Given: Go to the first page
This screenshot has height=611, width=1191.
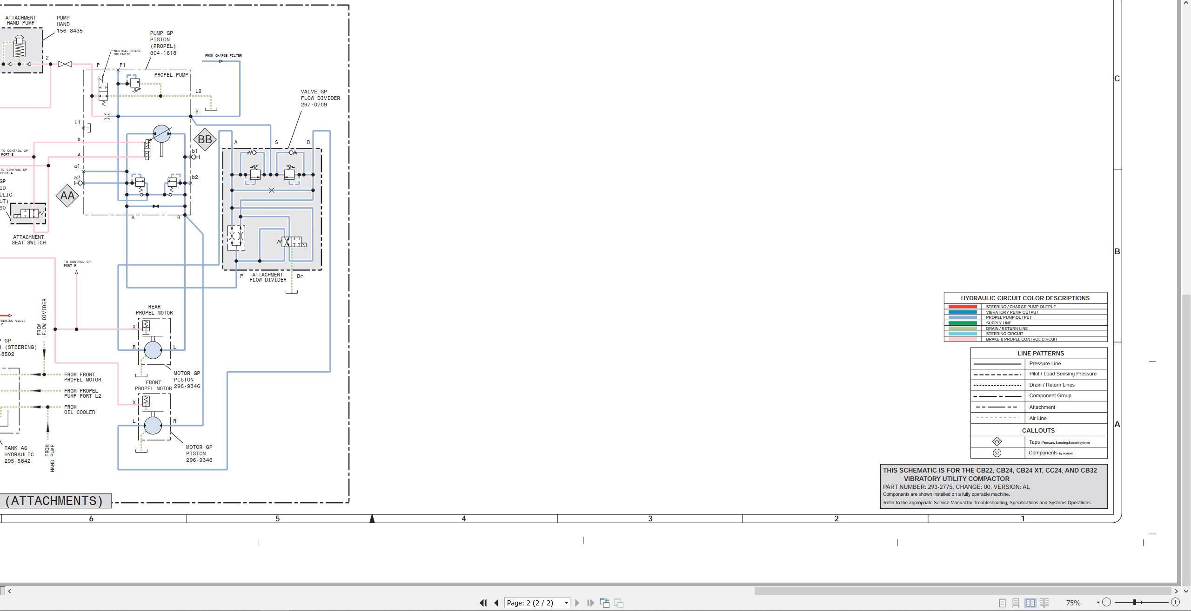Looking at the screenshot, I should [x=483, y=603].
